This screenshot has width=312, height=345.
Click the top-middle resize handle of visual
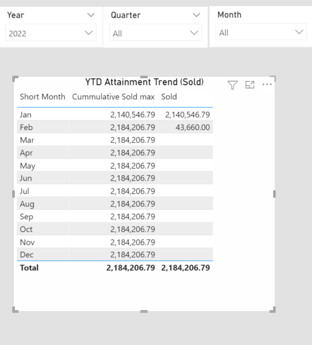coord(144,77)
